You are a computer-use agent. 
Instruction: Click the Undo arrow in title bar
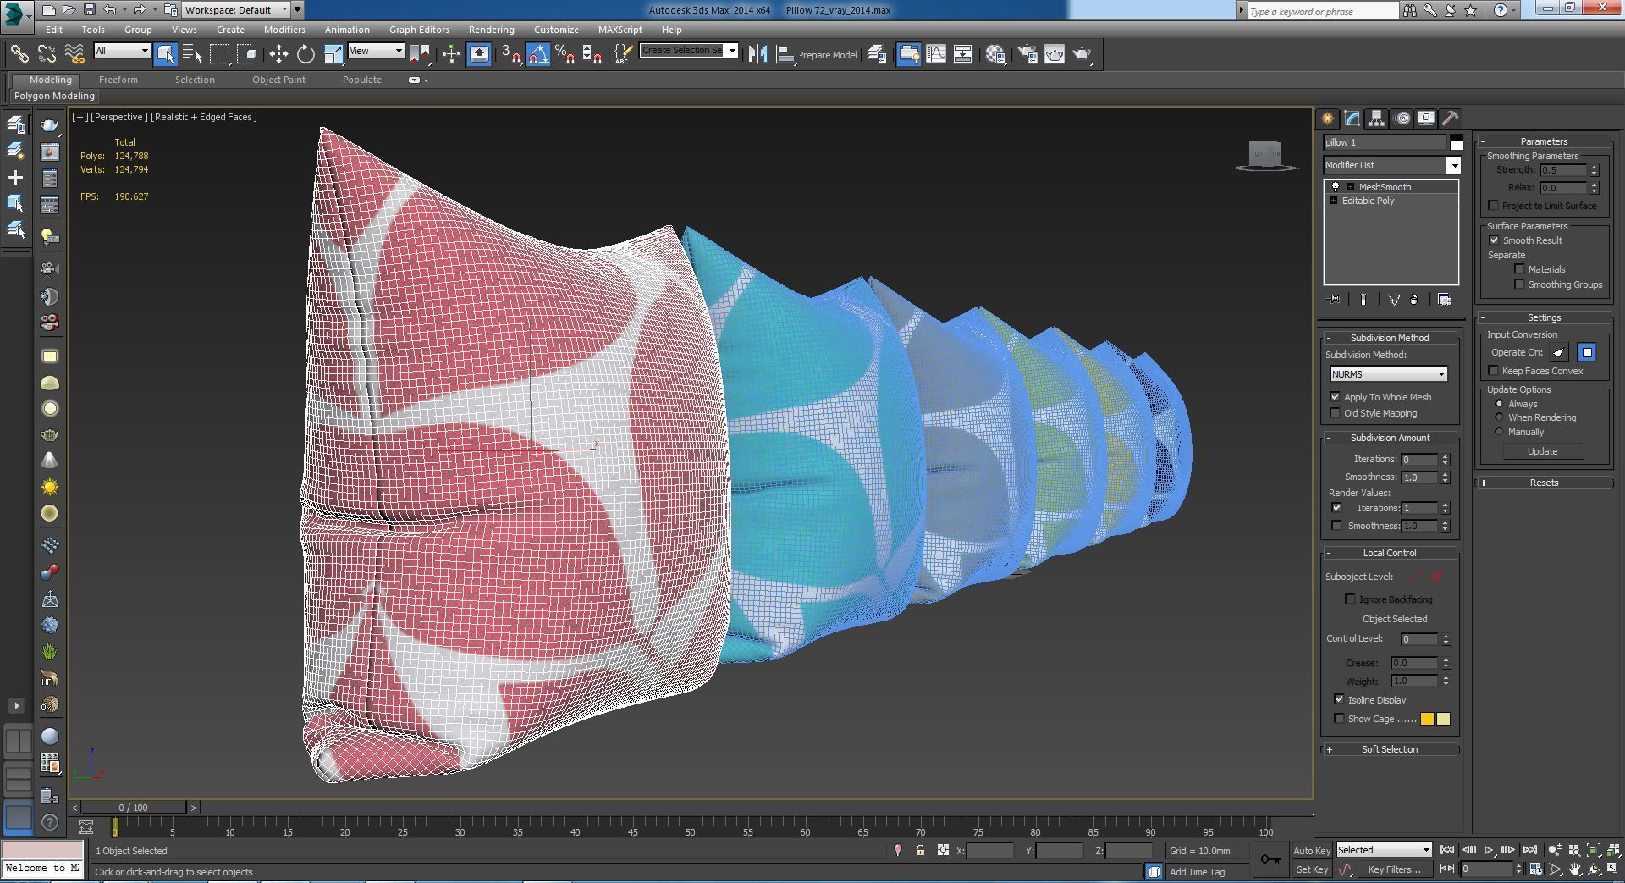tap(110, 10)
